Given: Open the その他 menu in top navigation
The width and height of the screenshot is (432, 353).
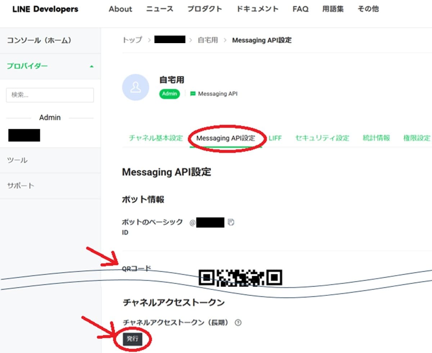Looking at the screenshot, I should (x=368, y=9).
